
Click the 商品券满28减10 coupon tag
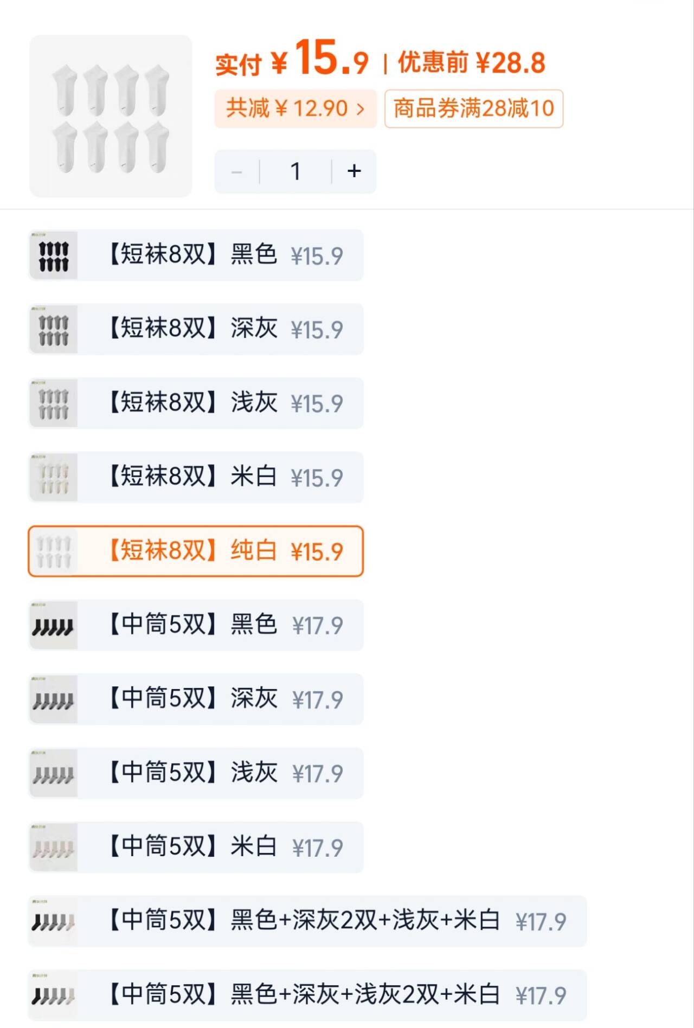[x=473, y=108]
